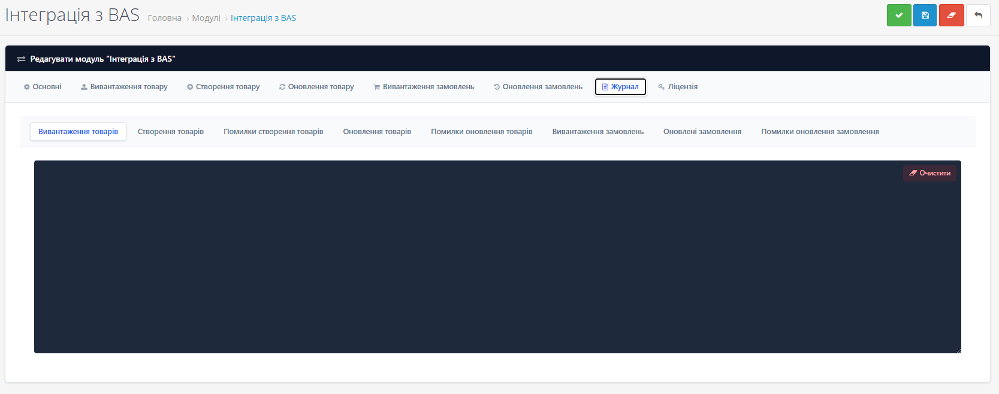Open the Ліцензія tab
This screenshot has width=999, height=394.
click(678, 87)
